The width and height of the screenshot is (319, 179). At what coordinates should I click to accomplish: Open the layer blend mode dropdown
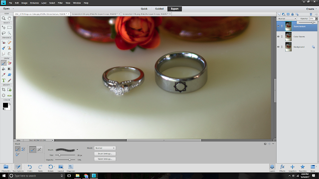tap(287, 18)
